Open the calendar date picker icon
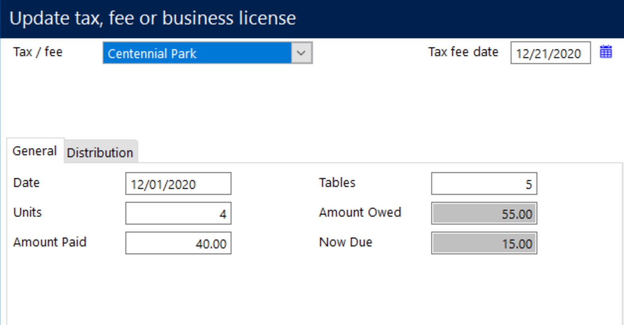 point(605,52)
